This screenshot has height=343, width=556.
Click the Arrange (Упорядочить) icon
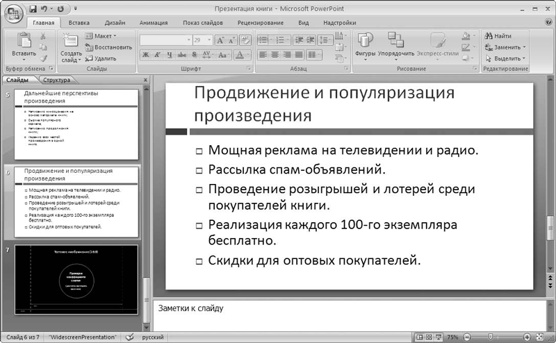click(397, 44)
